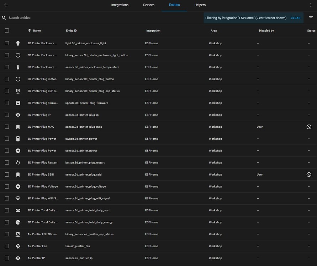Switch to the Devices tab

pos(149,5)
